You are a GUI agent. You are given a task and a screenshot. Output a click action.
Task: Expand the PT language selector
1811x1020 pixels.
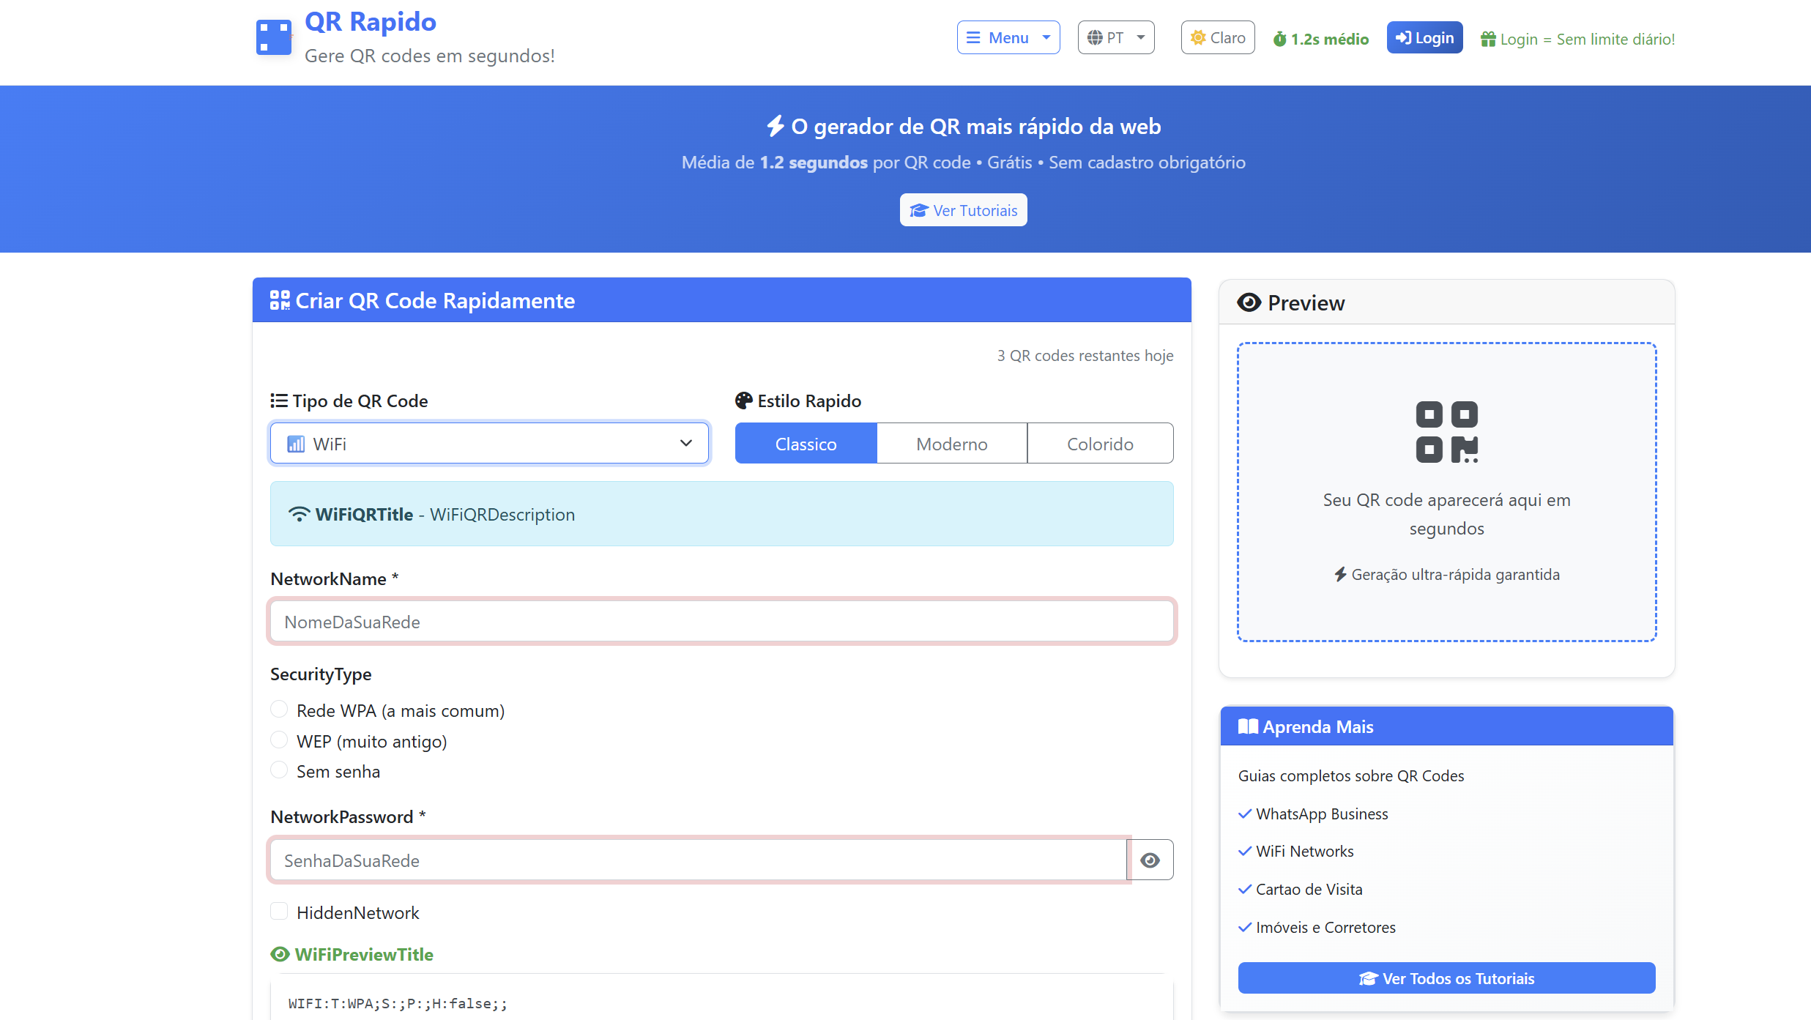pyautogui.click(x=1115, y=37)
